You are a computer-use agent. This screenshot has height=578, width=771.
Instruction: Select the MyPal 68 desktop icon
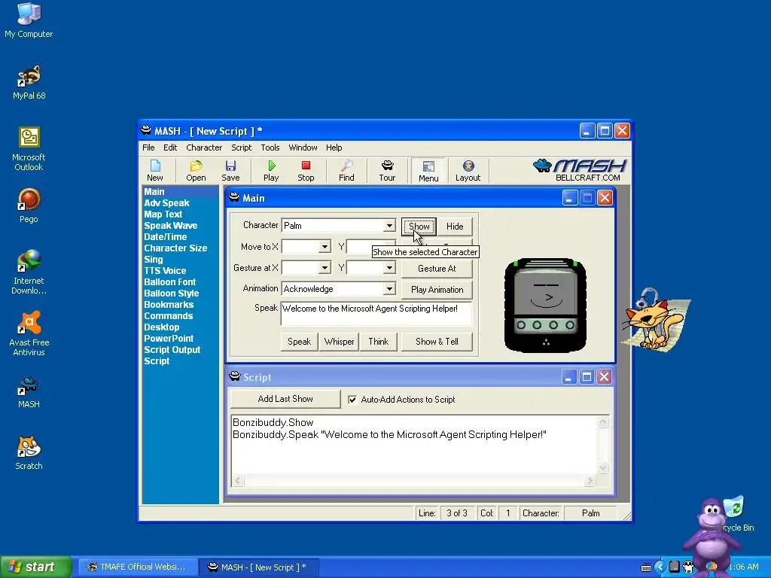29,82
